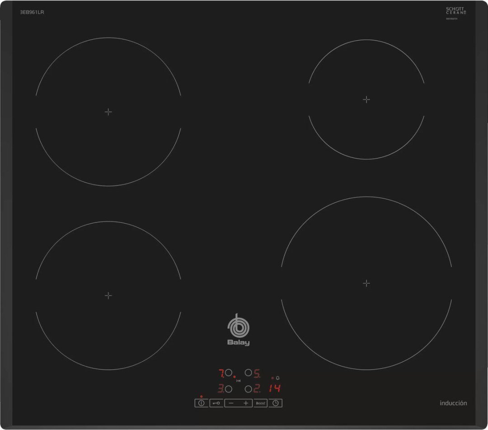Select the zone circle beside power level 7
Viewport: 488px width, 430px height.
229,373
